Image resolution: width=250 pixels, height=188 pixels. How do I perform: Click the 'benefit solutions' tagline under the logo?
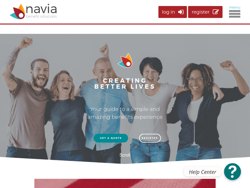(x=41, y=16)
